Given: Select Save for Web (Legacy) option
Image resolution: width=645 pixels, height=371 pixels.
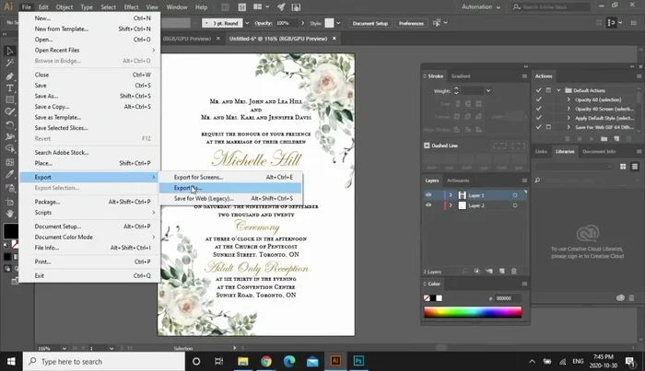Looking at the screenshot, I should click(230, 199).
